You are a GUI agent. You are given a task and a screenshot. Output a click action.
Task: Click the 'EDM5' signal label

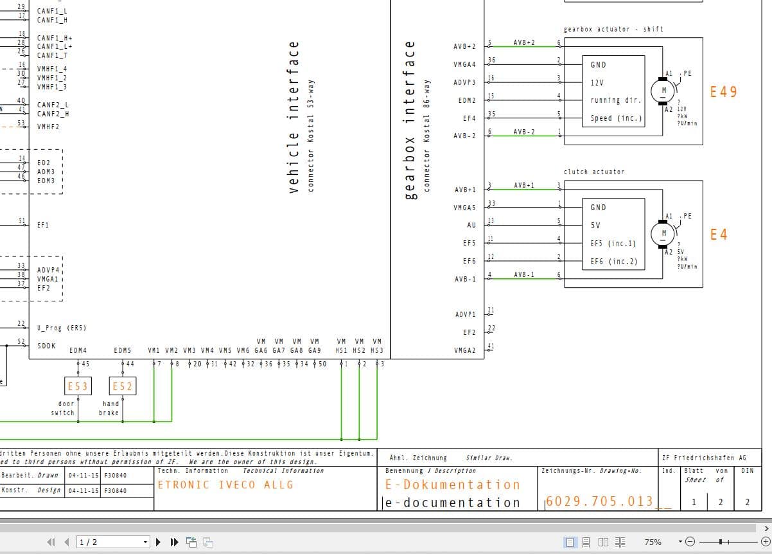pos(122,351)
